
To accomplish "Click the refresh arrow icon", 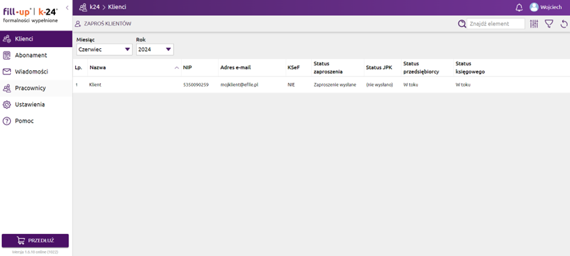I will (564, 24).
